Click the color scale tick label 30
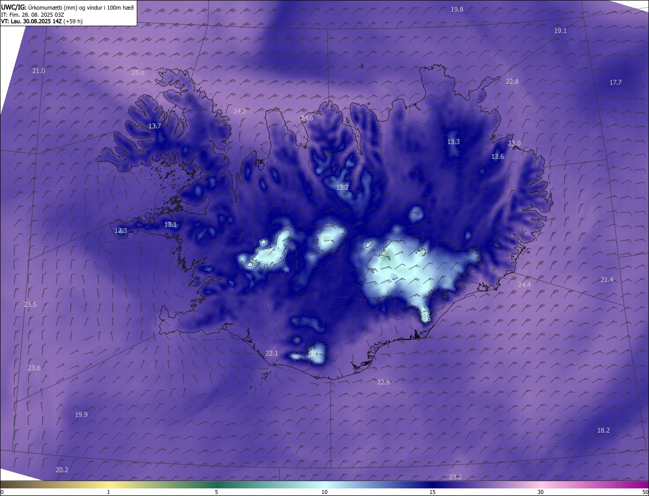The height and width of the screenshot is (496, 649). click(540, 492)
